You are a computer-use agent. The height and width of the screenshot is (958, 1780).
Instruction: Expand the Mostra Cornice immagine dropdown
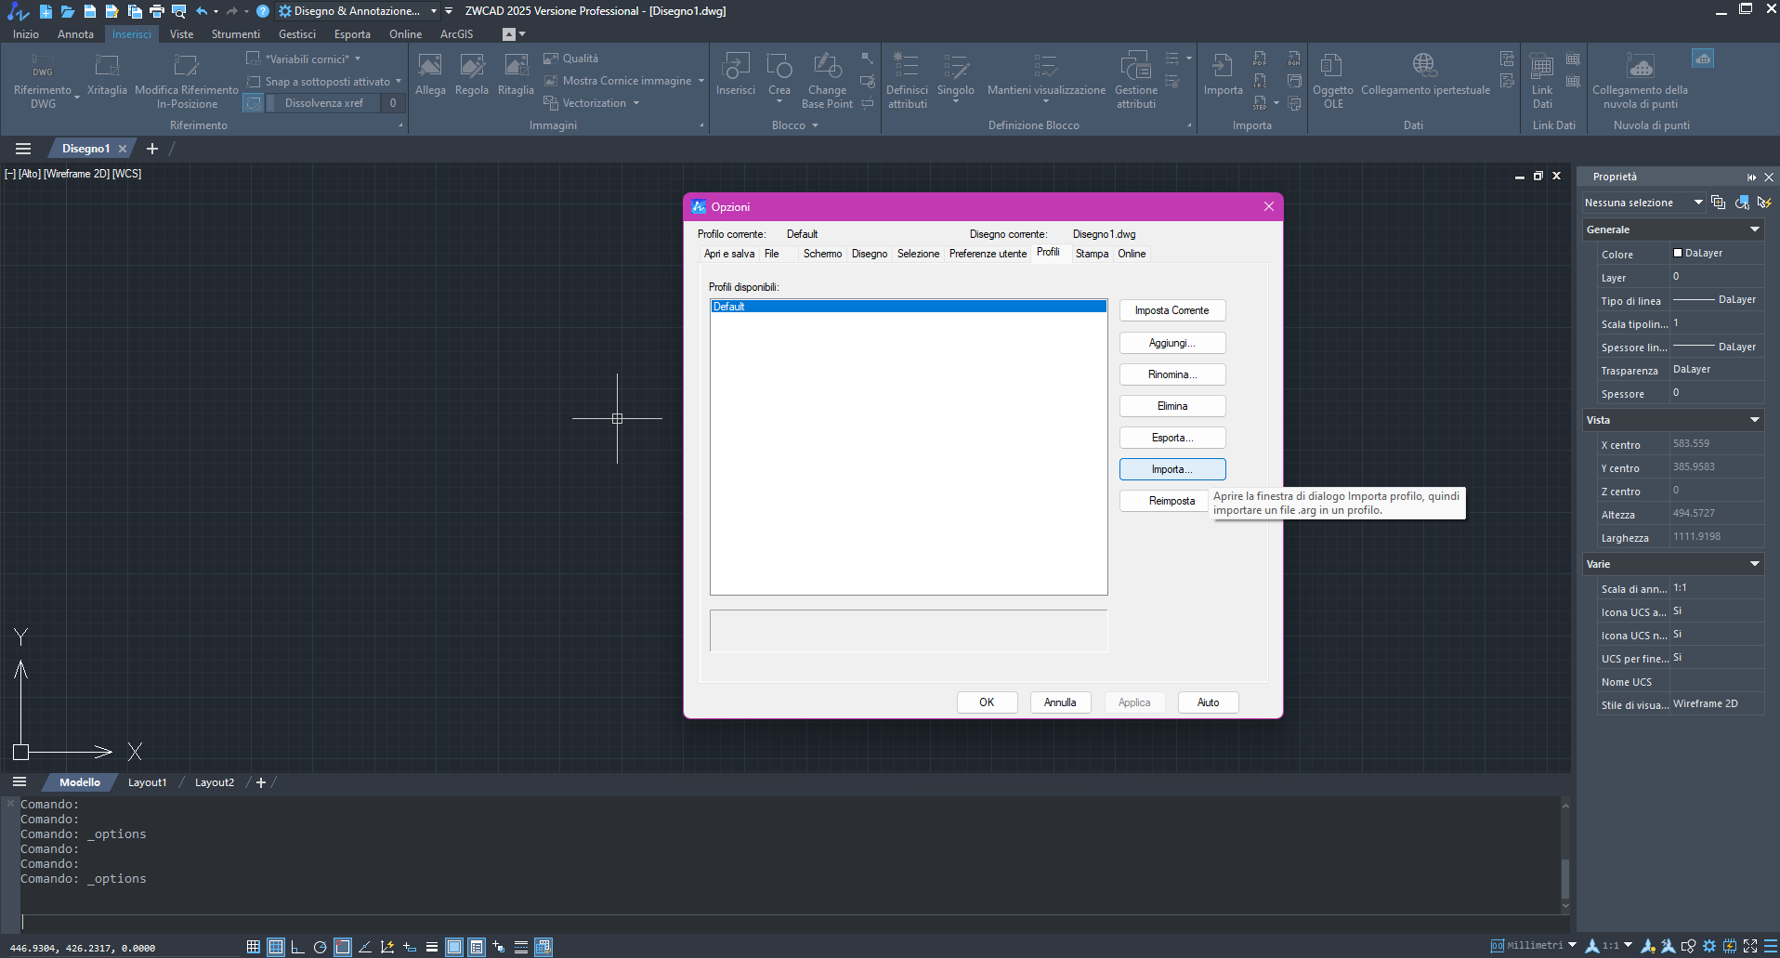click(x=701, y=81)
